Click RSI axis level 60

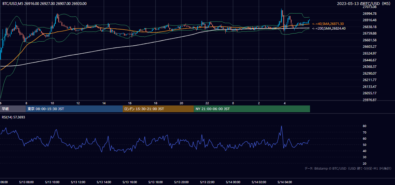point(364,138)
